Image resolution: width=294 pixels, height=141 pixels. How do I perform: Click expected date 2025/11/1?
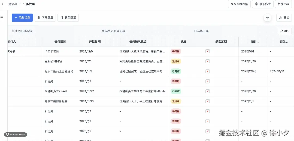pos(247,101)
